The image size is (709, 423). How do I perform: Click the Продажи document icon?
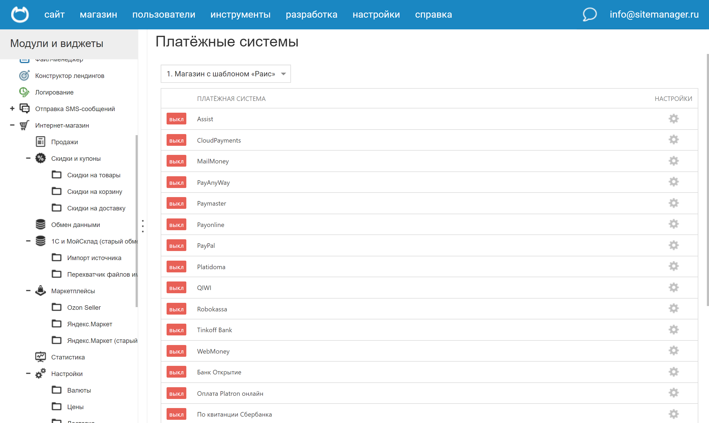tap(41, 142)
